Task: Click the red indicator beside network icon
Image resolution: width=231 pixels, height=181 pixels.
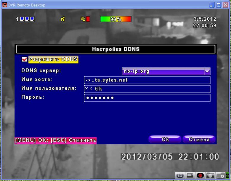Action: [x=88, y=19]
